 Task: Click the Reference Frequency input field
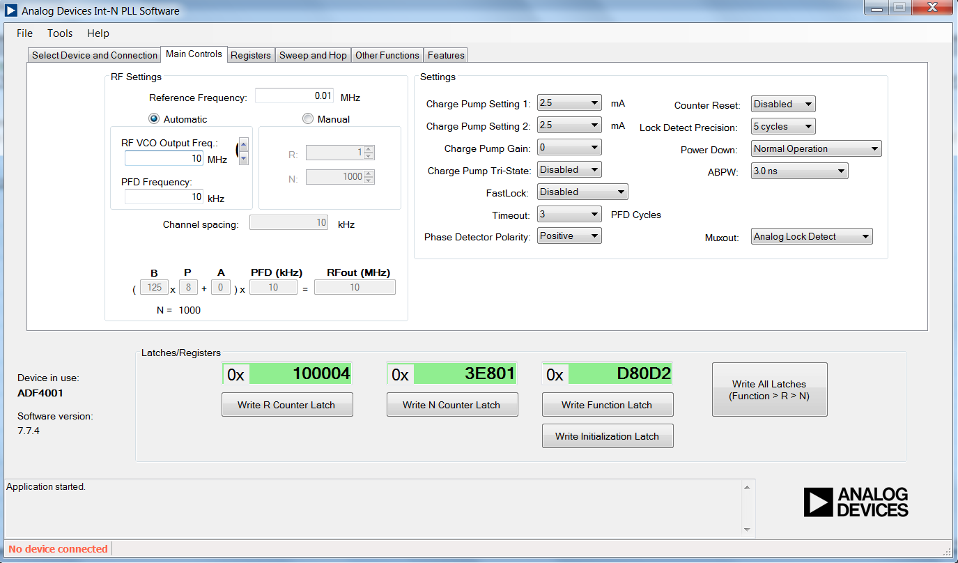point(295,96)
